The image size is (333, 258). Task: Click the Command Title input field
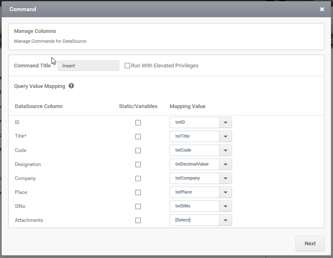pyautogui.click(x=88, y=66)
